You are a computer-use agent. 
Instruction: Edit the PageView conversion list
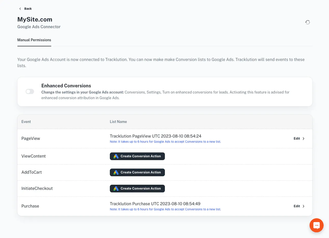pos(299,139)
